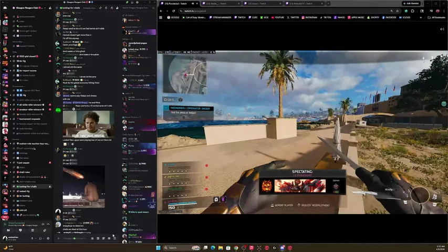Open Discord home via the Discord logo
Image resolution: width=448 pixels, height=252 pixels.
click(5, 8)
